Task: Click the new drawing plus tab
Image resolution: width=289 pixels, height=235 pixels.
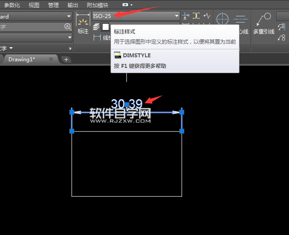Action: coord(66,60)
